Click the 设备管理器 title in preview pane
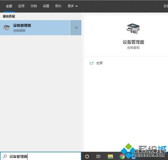The width and height of the screenshot is (168, 160). click(133, 42)
